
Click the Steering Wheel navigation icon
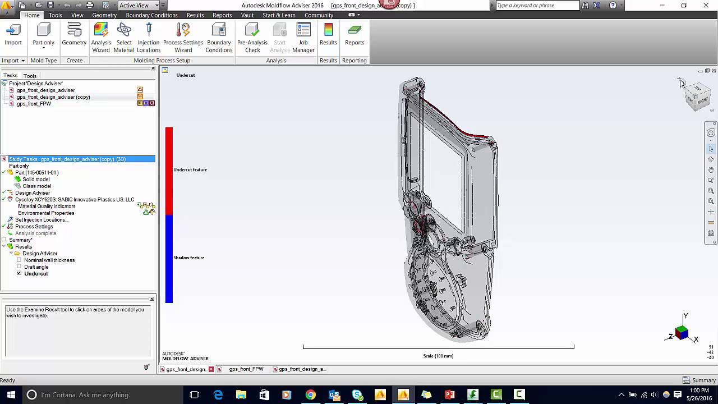point(711,133)
